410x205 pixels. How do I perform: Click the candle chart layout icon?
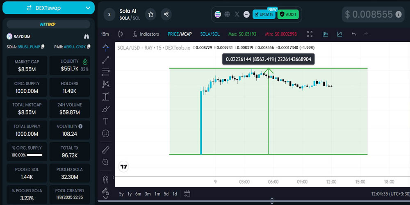325,34
